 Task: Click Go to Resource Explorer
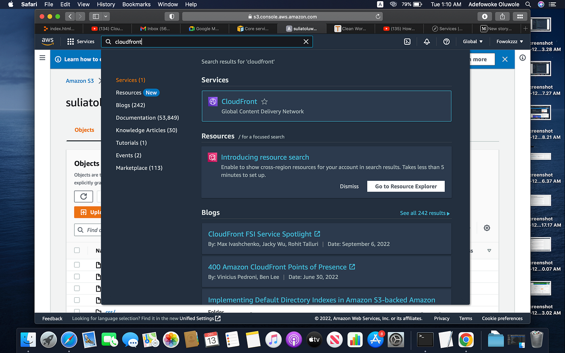click(406, 186)
